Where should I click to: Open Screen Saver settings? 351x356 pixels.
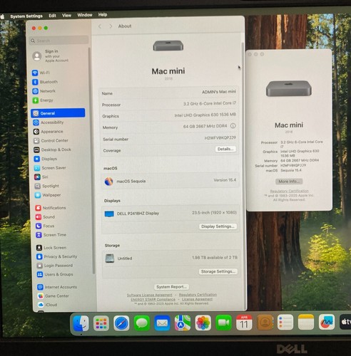pos(50,168)
